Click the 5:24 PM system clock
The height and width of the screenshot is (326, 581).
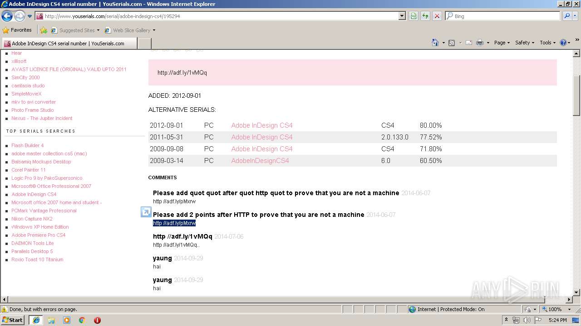(x=557, y=320)
